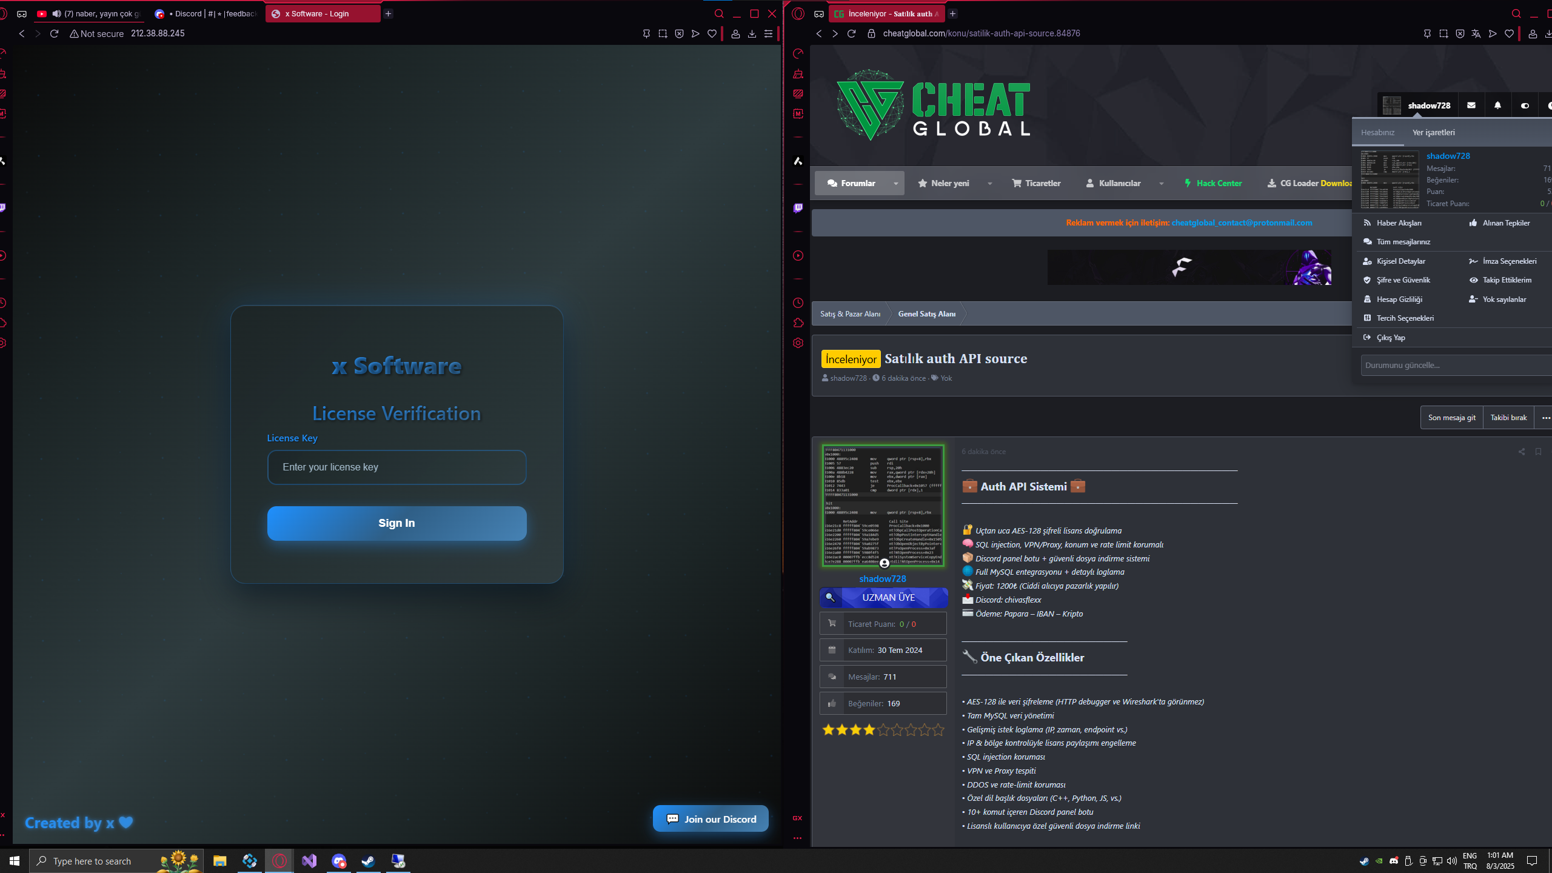Open Discord from the taskbar
The width and height of the screenshot is (1552, 873).
[339, 861]
